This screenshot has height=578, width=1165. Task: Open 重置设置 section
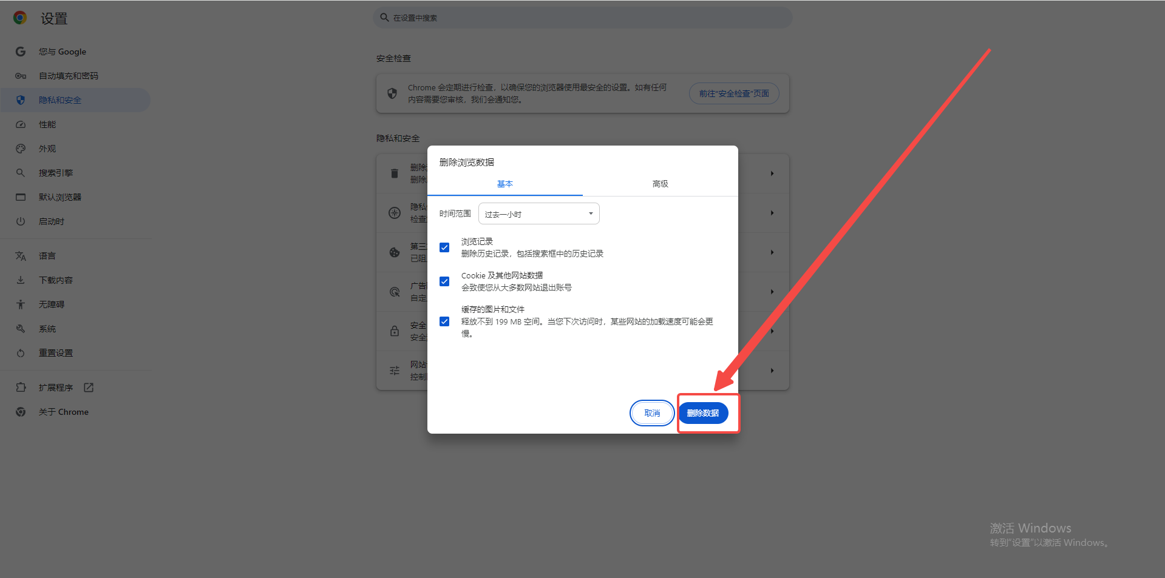pyautogui.click(x=75, y=353)
